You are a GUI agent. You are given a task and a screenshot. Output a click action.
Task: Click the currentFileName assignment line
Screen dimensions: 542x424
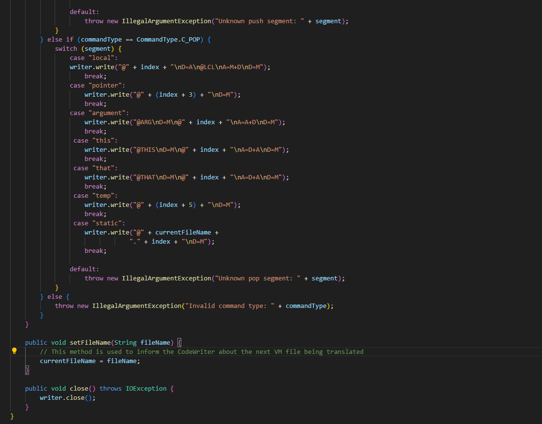[89, 361]
